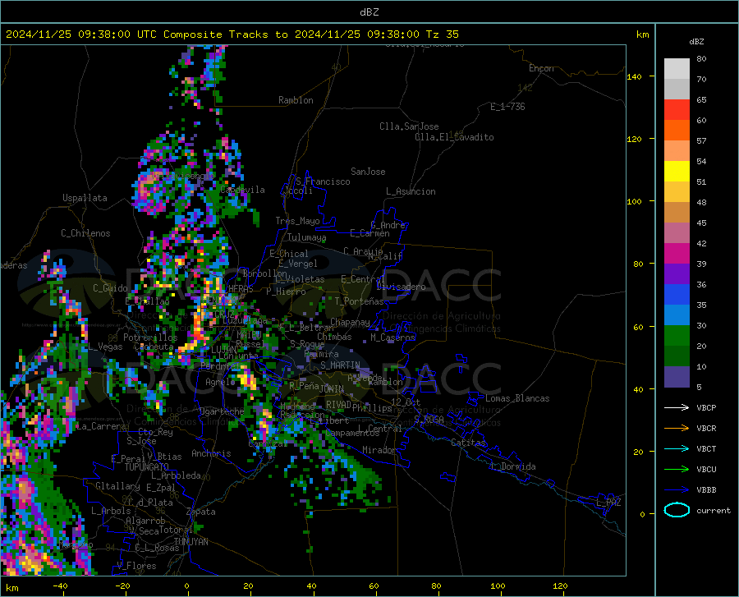Click the Encon place label
Image resolution: width=739 pixels, height=597 pixels.
(x=541, y=68)
